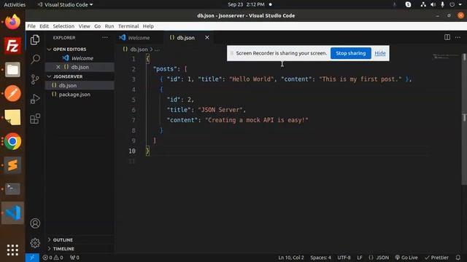Open the Go menu

pos(97,26)
